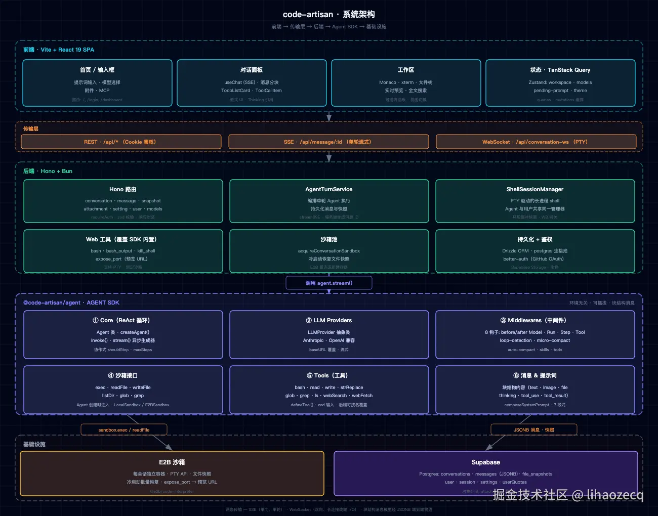Select the "@code-artisan/agent · AGENT SDK" section label

[x=71, y=303]
